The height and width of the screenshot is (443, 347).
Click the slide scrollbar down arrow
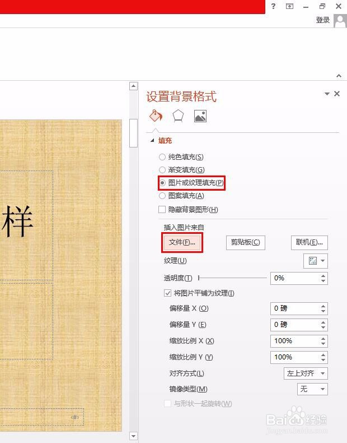[x=133, y=436]
